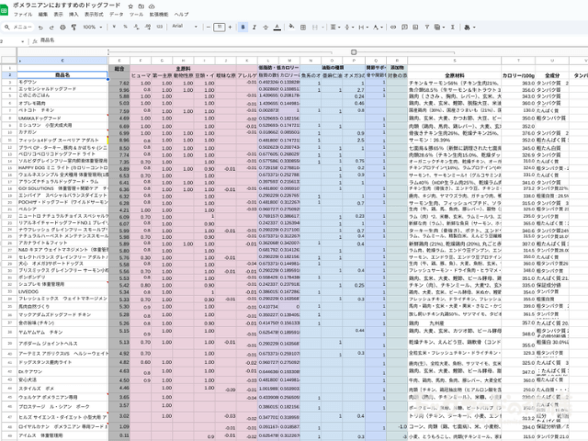Format as currency with the yen icon
Screen dimensions: 588x441
pos(114,27)
